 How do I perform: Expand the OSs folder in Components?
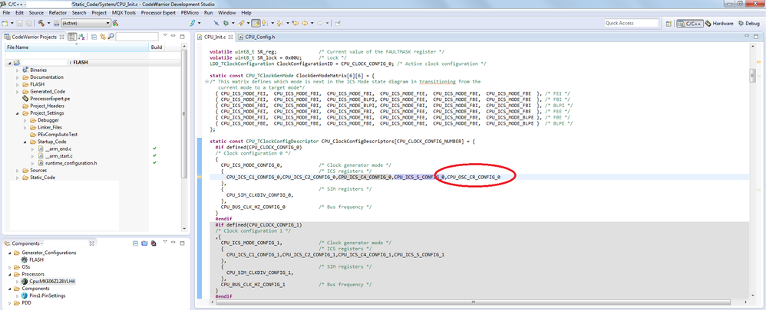10,267
